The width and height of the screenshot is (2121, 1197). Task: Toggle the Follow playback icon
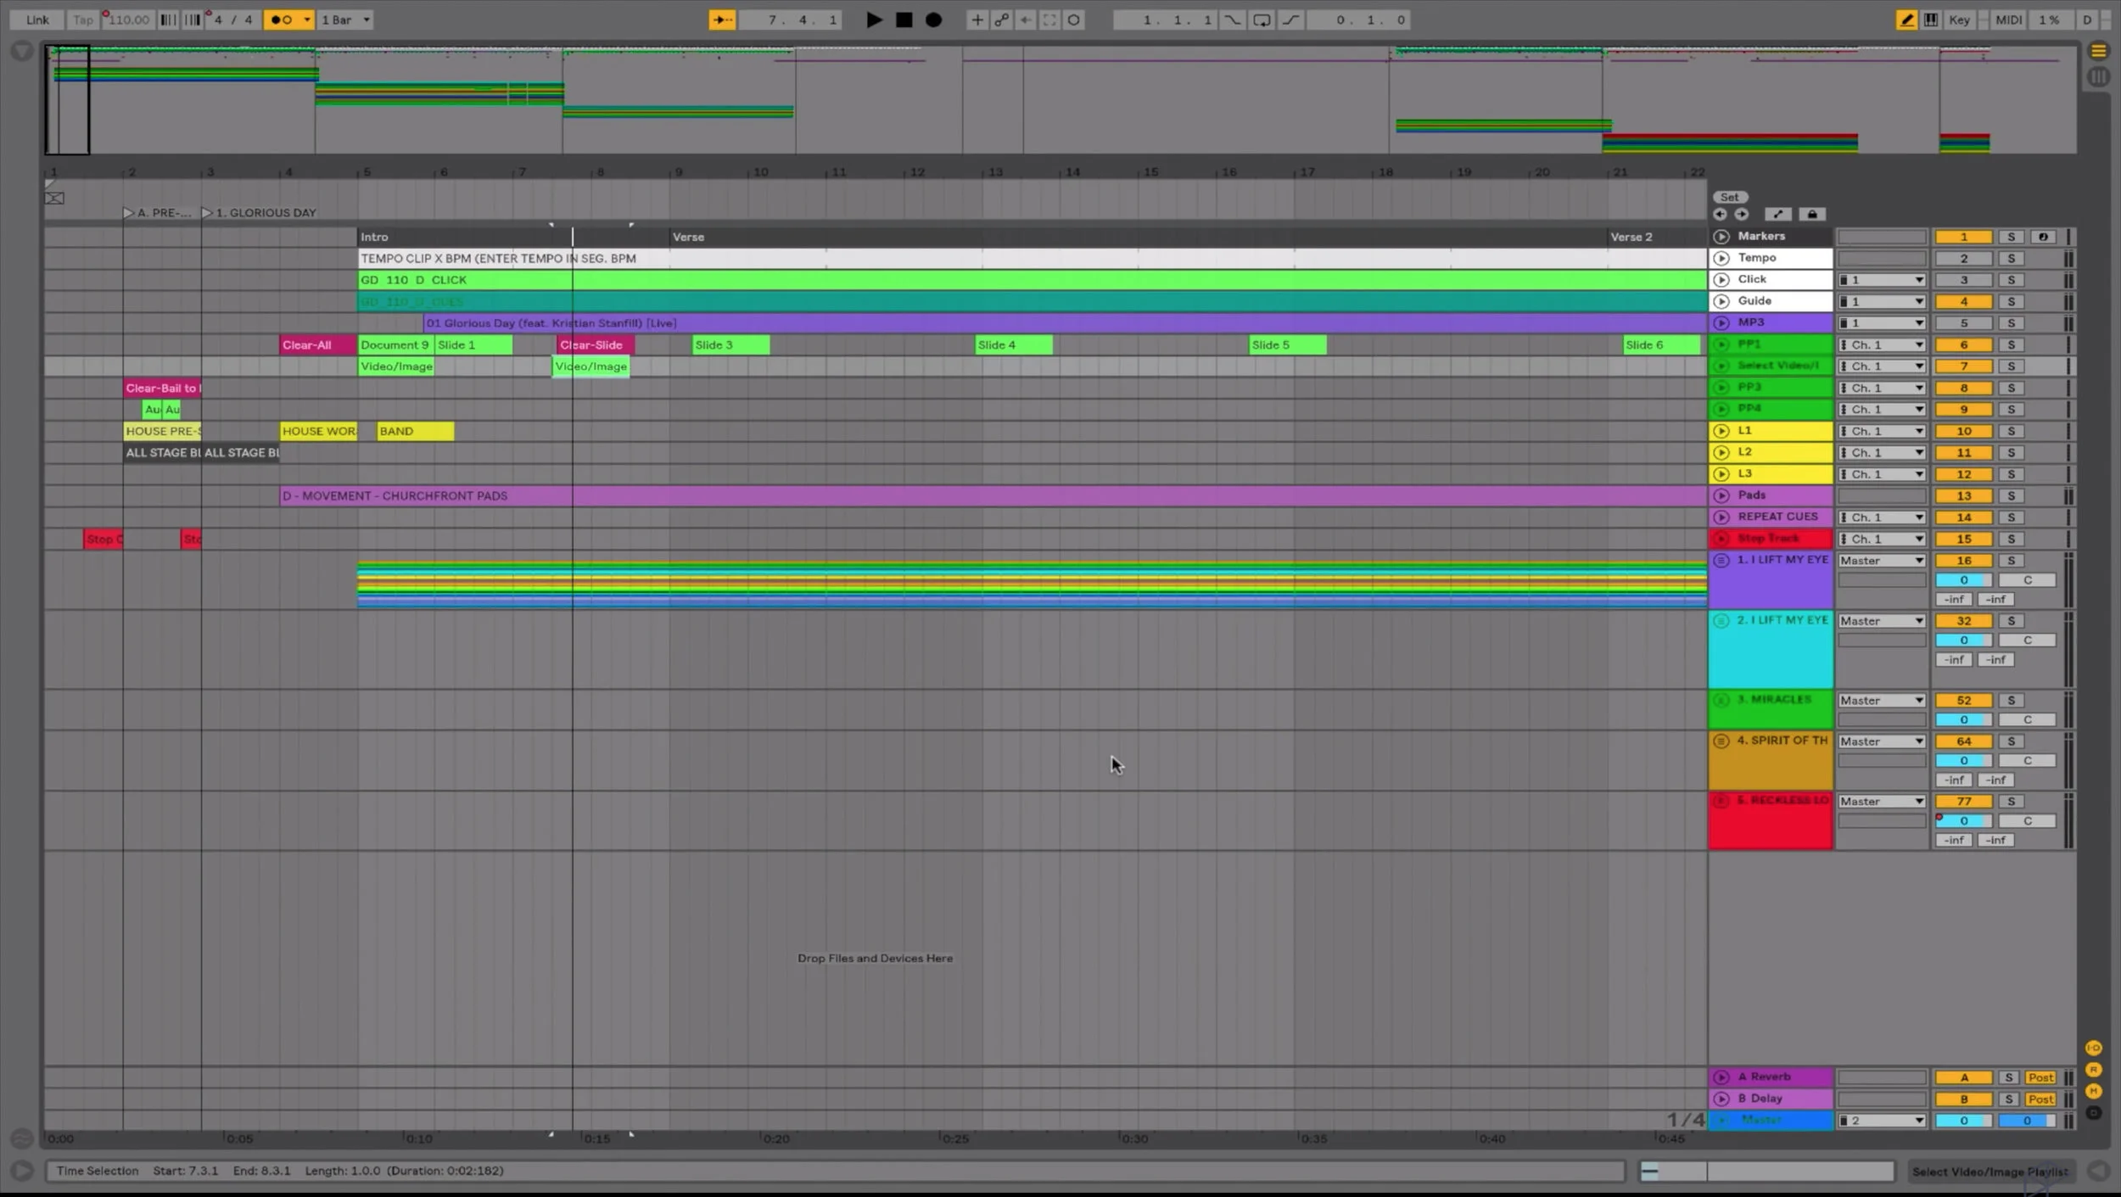722,20
